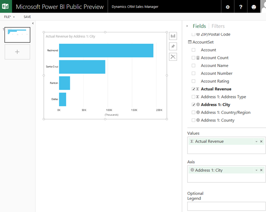Open the user profile picture
Image resolution: width=266 pixels, height=212 pixels.
[x=263, y=6]
